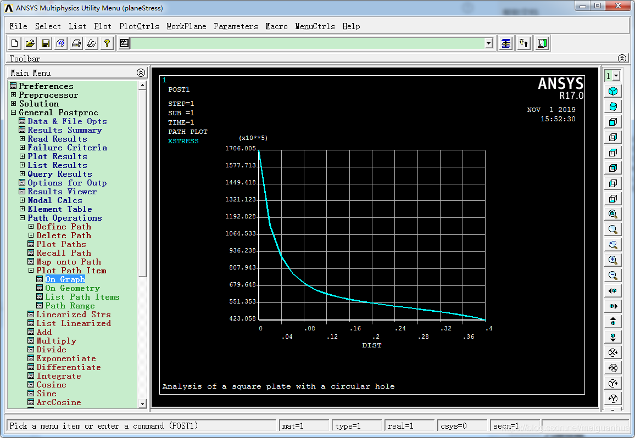Click the Box Zoom magnifier icon
This screenshot has width=635, height=438.
coord(613,229)
